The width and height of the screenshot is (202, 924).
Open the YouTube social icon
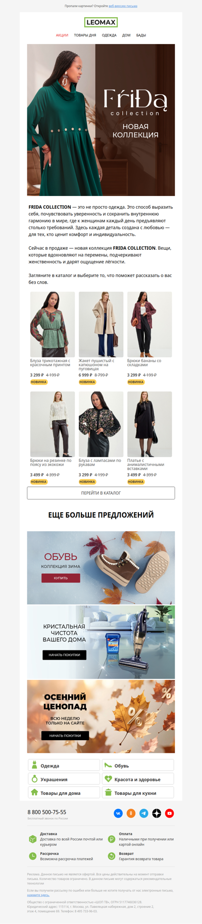pyautogui.click(x=170, y=813)
